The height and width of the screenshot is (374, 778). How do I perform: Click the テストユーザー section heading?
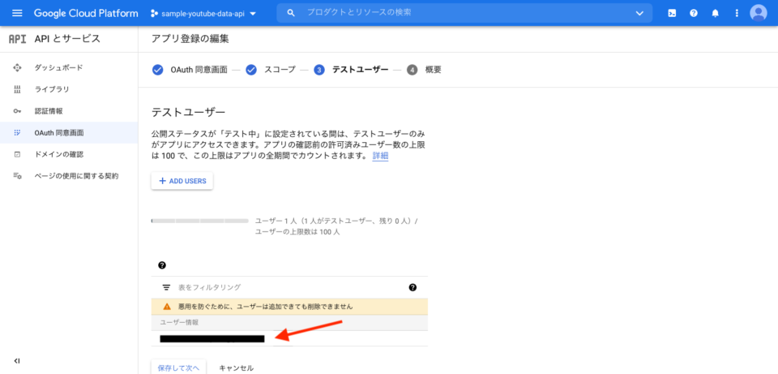pos(188,112)
